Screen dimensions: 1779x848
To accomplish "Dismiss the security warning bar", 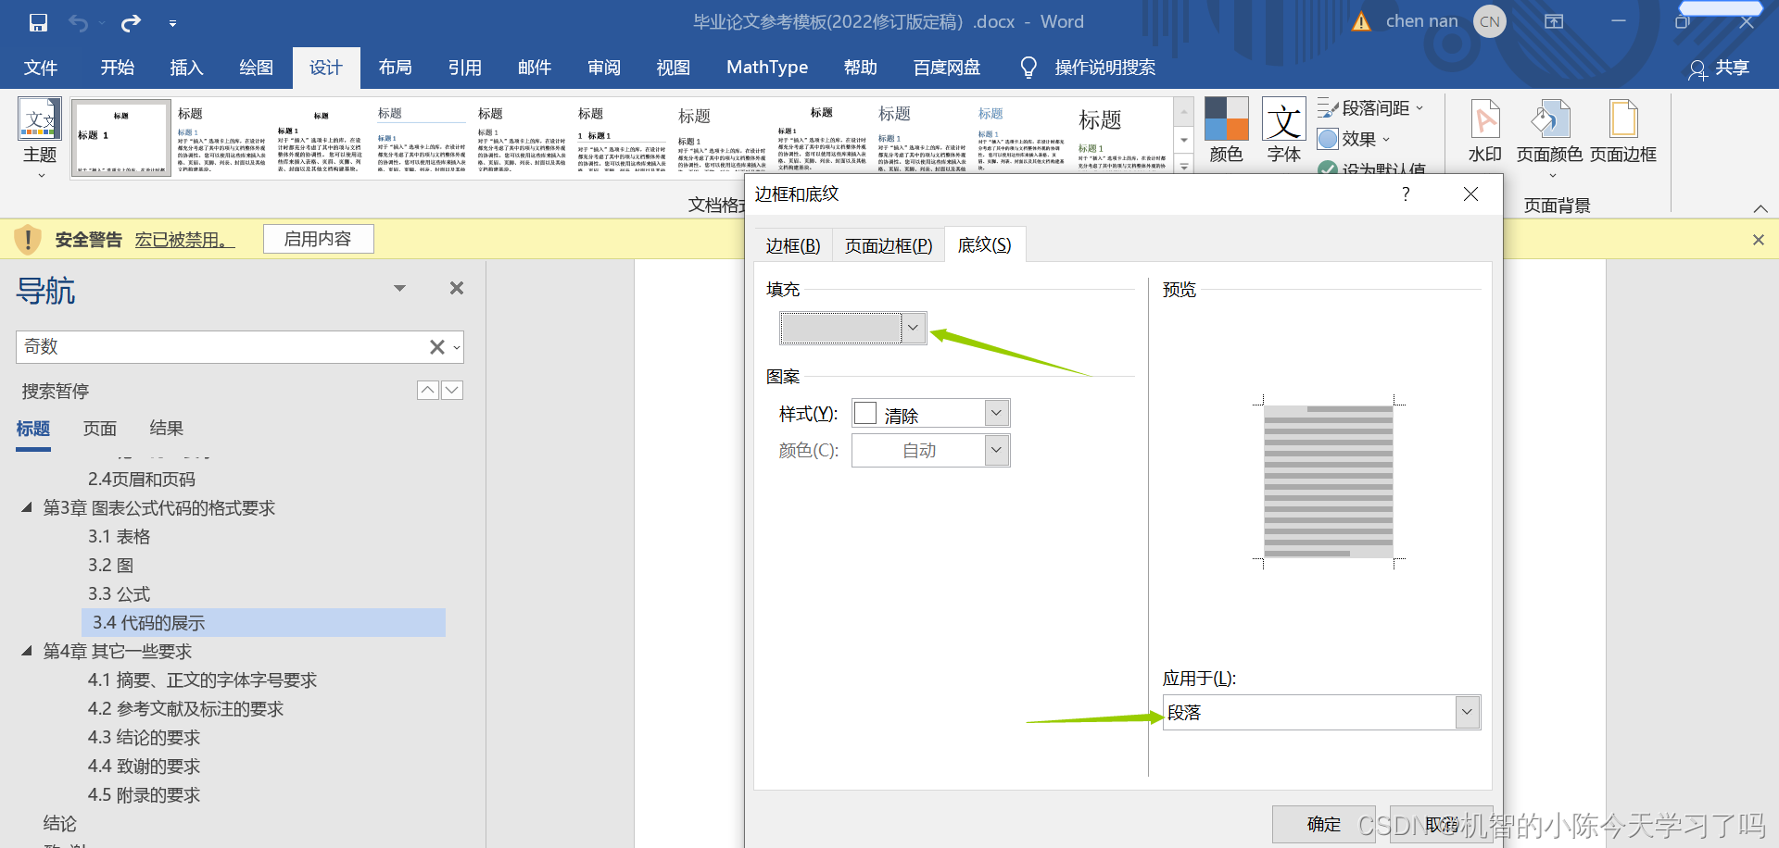I will [1759, 240].
